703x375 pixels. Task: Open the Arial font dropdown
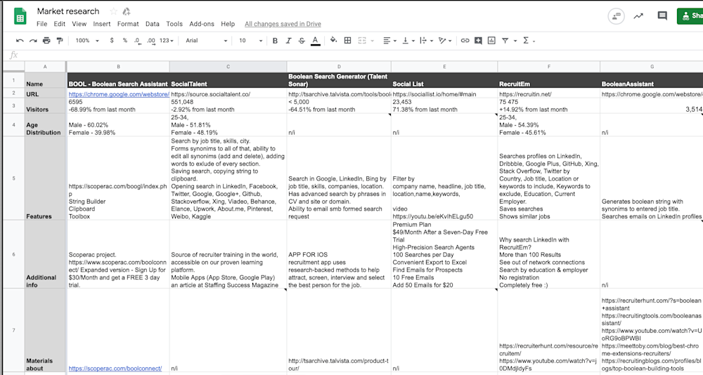pos(207,41)
